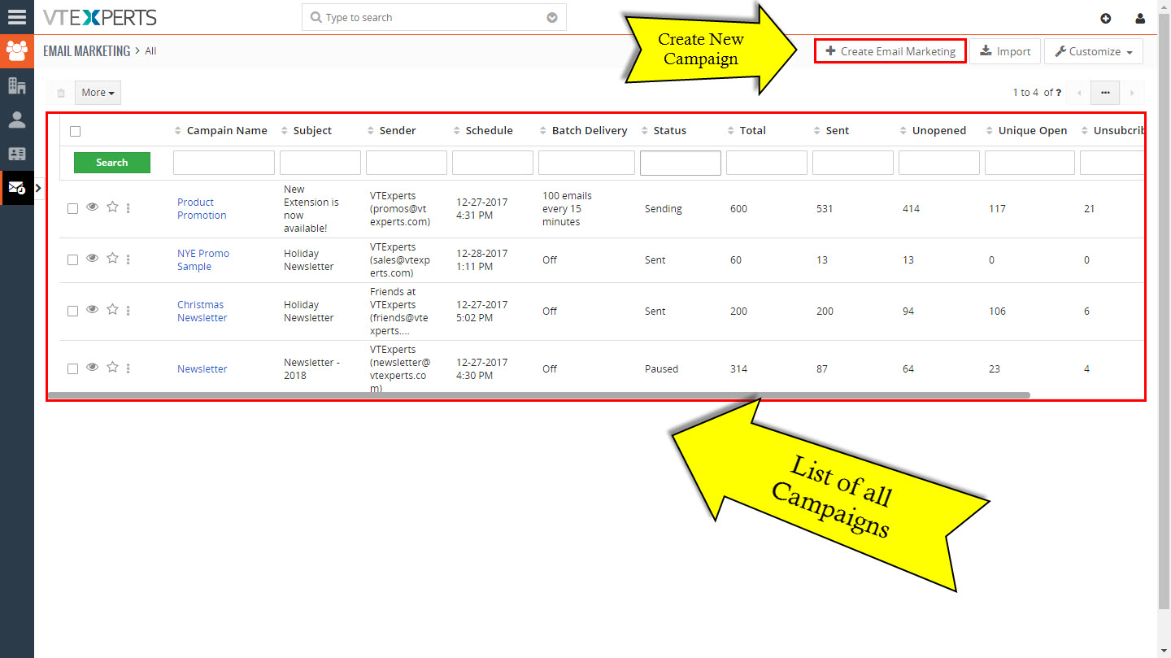The width and height of the screenshot is (1171, 658).
Task: Go to the next page arrow
Action: tap(1132, 93)
